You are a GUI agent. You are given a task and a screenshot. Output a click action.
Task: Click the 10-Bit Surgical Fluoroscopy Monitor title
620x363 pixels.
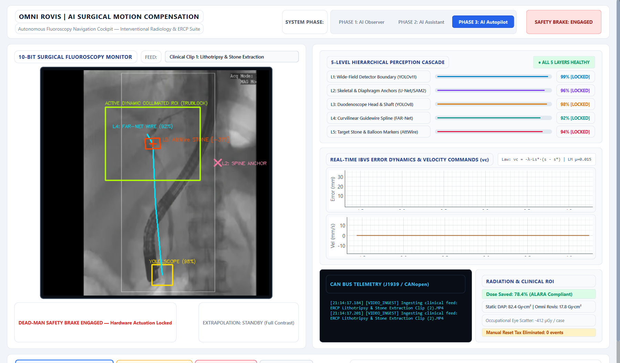pyautogui.click(x=75, y=57)
